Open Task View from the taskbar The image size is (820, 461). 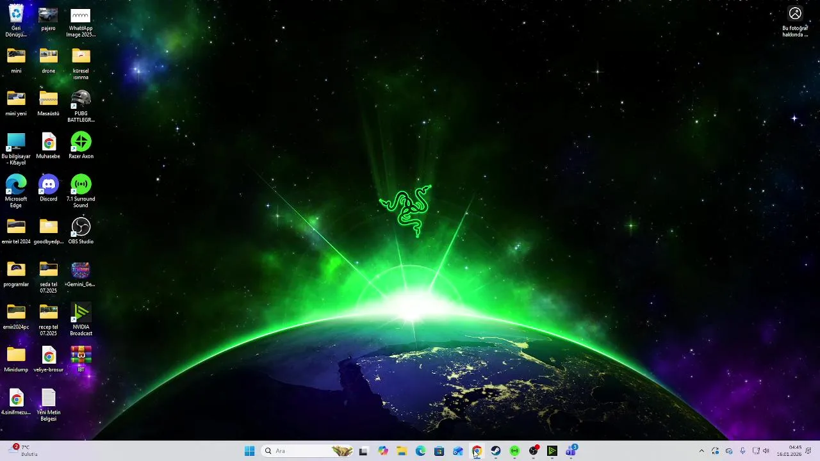point(364,451)
